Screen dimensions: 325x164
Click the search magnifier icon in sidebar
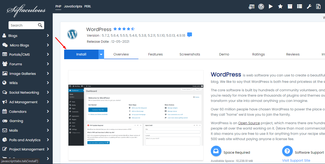tap(40, 25)
